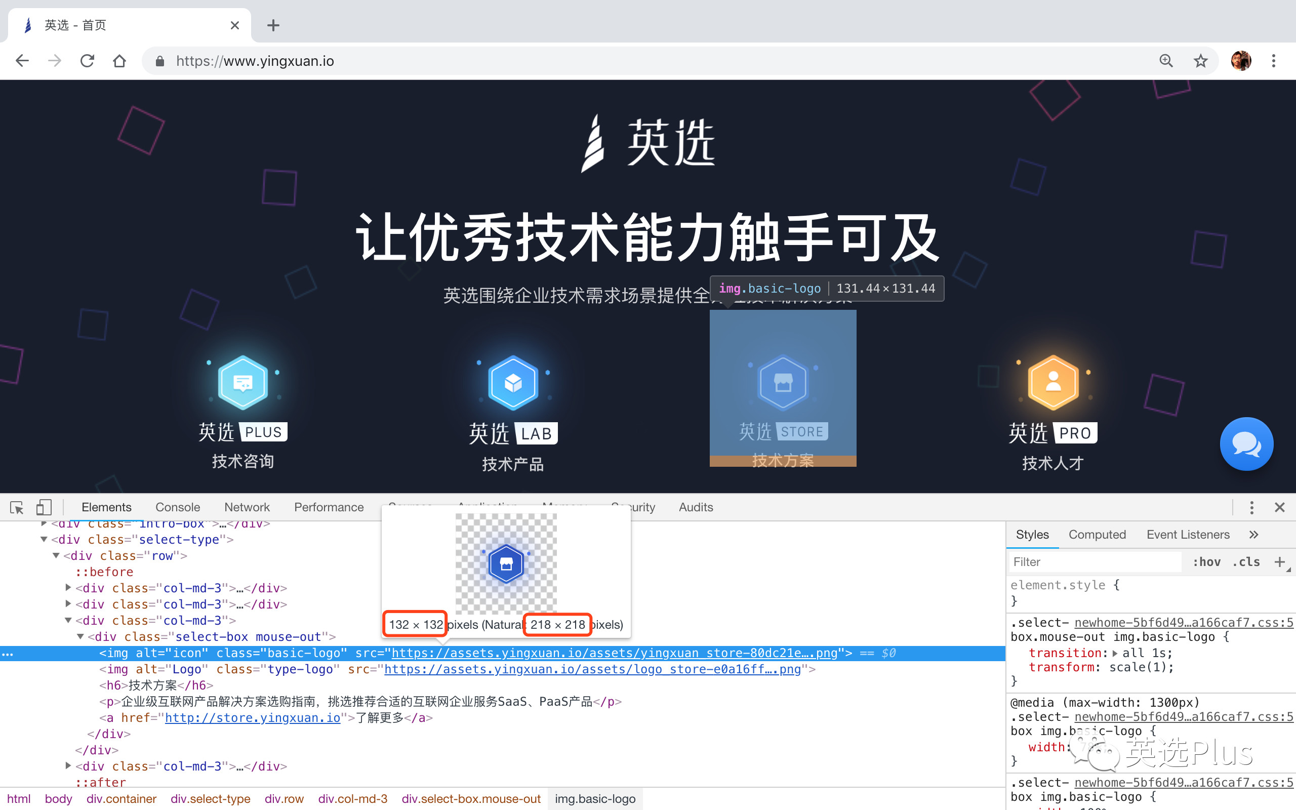Screen dimensions: 1296x810
Task: Switch to the Audits tab
Action: coord(696,507)
